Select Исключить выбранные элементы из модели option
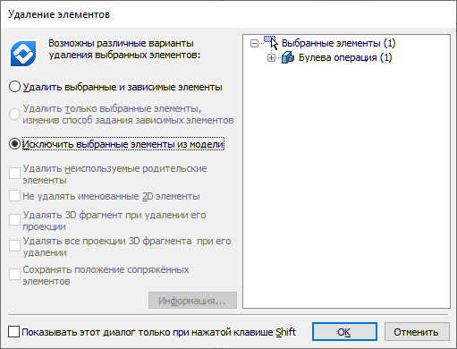 [x=14, y=144]
